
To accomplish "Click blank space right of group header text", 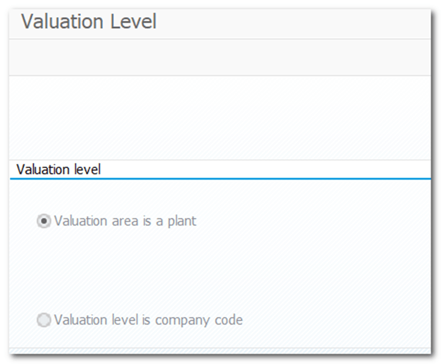I will tap(264, 170).
